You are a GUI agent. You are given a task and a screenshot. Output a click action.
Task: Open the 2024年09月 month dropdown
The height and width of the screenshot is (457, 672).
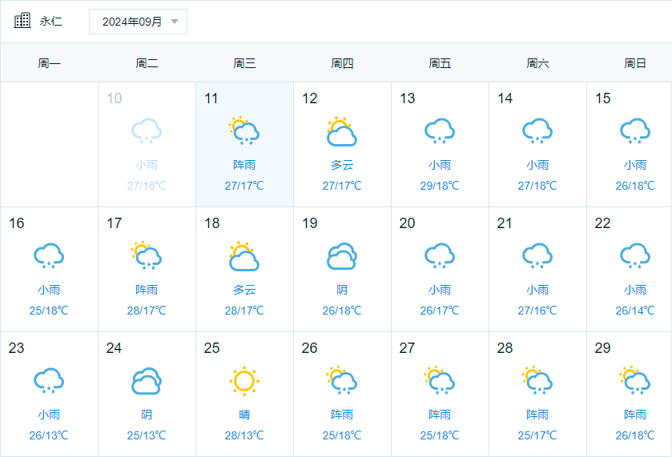click(x=138, y=22)
